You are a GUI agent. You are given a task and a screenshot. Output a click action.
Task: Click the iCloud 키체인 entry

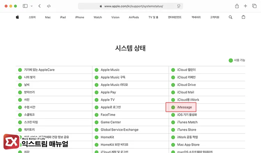pyautogui.click(x=186, y=77)
